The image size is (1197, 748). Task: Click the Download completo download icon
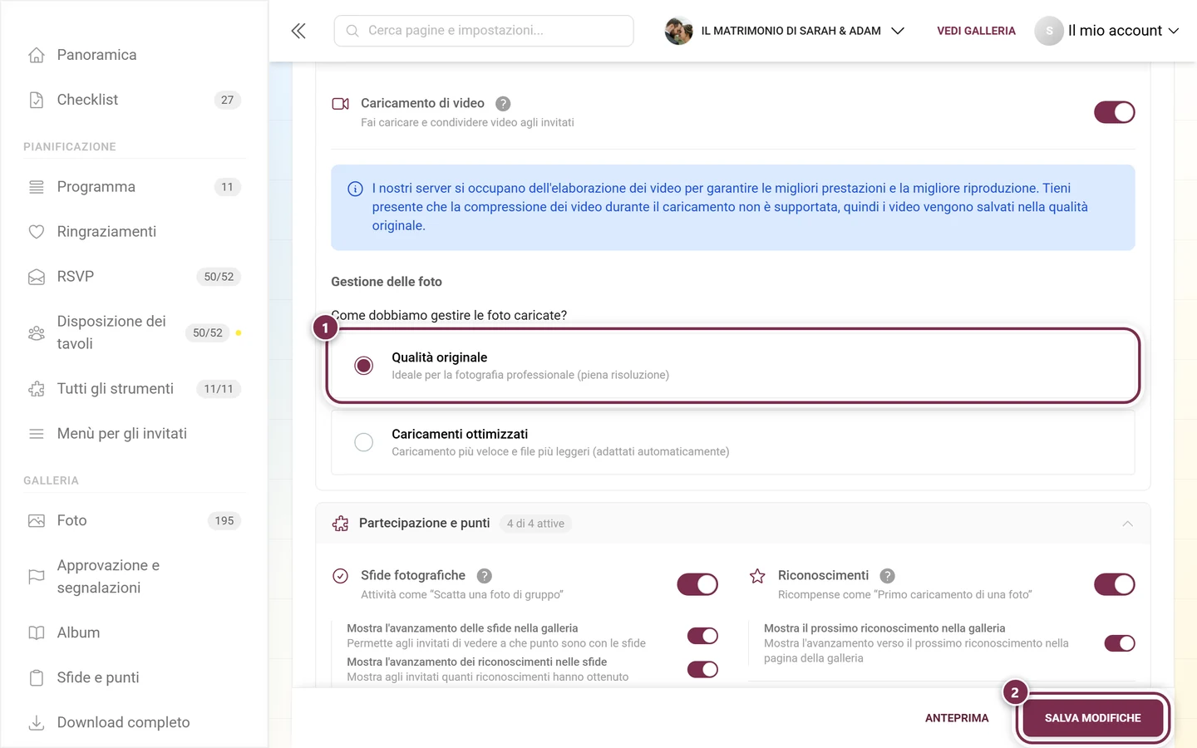pos(37,722)
